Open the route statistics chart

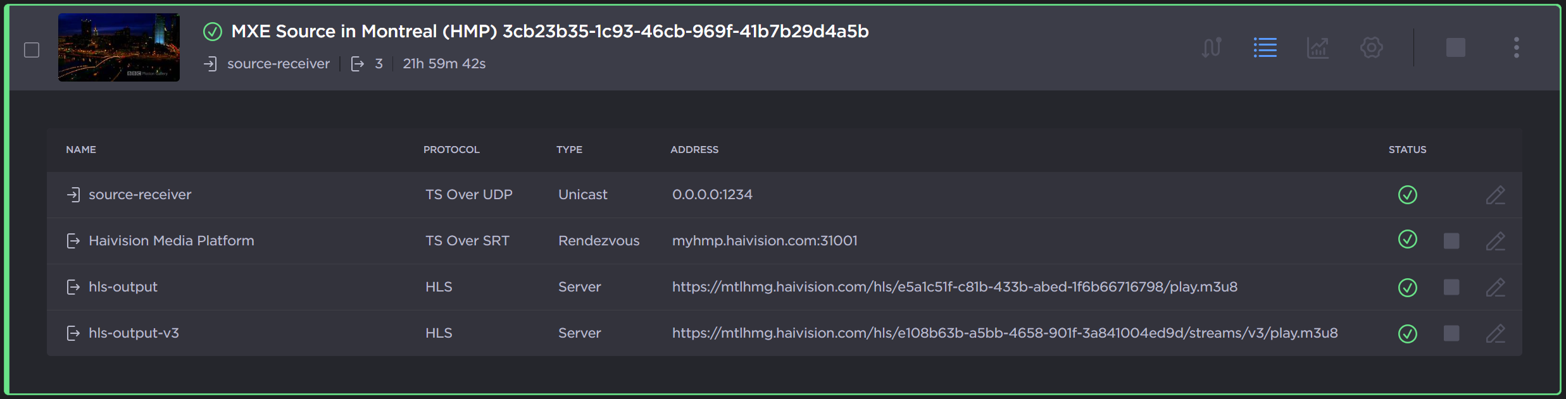pyautogui.click(x=1318, y=47)
